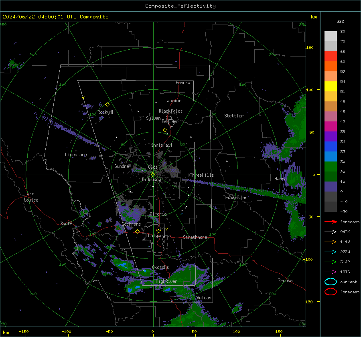Image resolution: width=361 pixels, height=337 pixels.
Task: Click the Okotoks label
Action: point(160,267)
